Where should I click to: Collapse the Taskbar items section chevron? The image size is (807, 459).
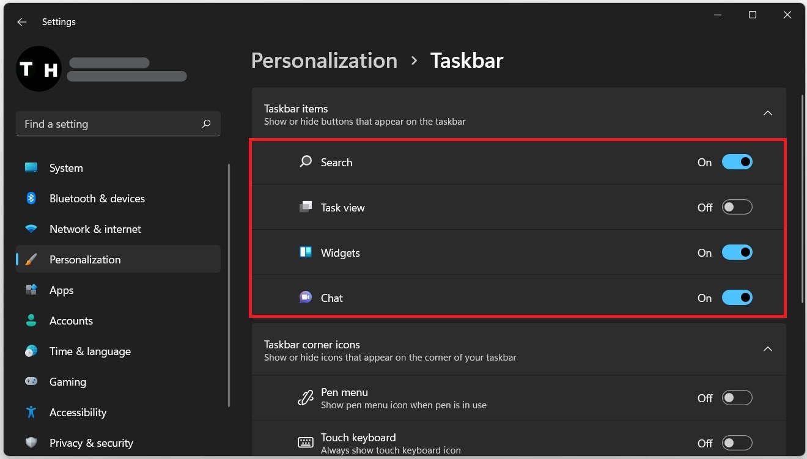coord(768,113)
